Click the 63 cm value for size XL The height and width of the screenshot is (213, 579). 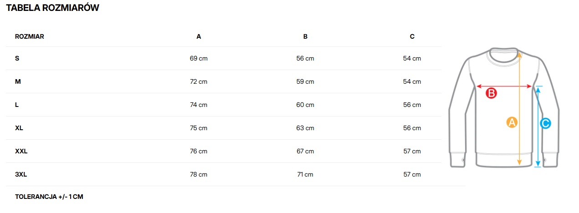pos(305,128)
